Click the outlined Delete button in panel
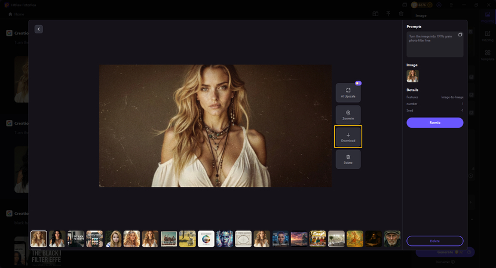Image resolution: width=496 pixels, height=268 pixels. click(x=434, y=241)
